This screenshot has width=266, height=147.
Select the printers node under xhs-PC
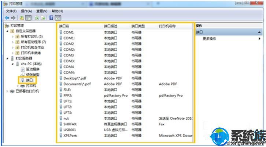click(x=31, y=86)
